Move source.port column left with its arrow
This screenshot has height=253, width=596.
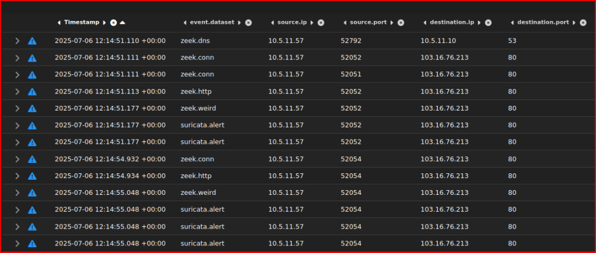[x=345, y=23]
